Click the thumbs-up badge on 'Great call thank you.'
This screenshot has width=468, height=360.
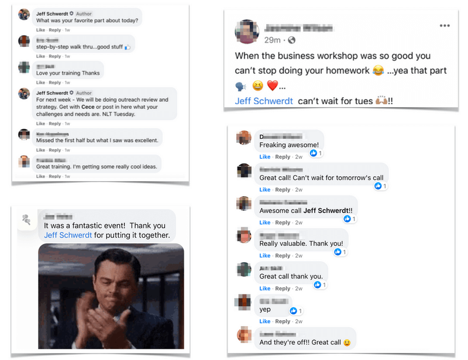click(x=317, y=284)
